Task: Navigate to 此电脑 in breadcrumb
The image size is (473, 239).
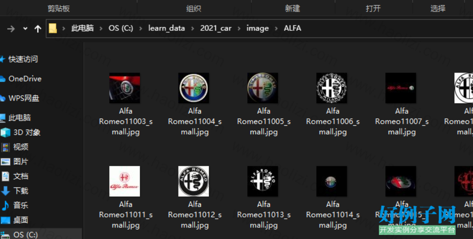Action: click(82, 28)
